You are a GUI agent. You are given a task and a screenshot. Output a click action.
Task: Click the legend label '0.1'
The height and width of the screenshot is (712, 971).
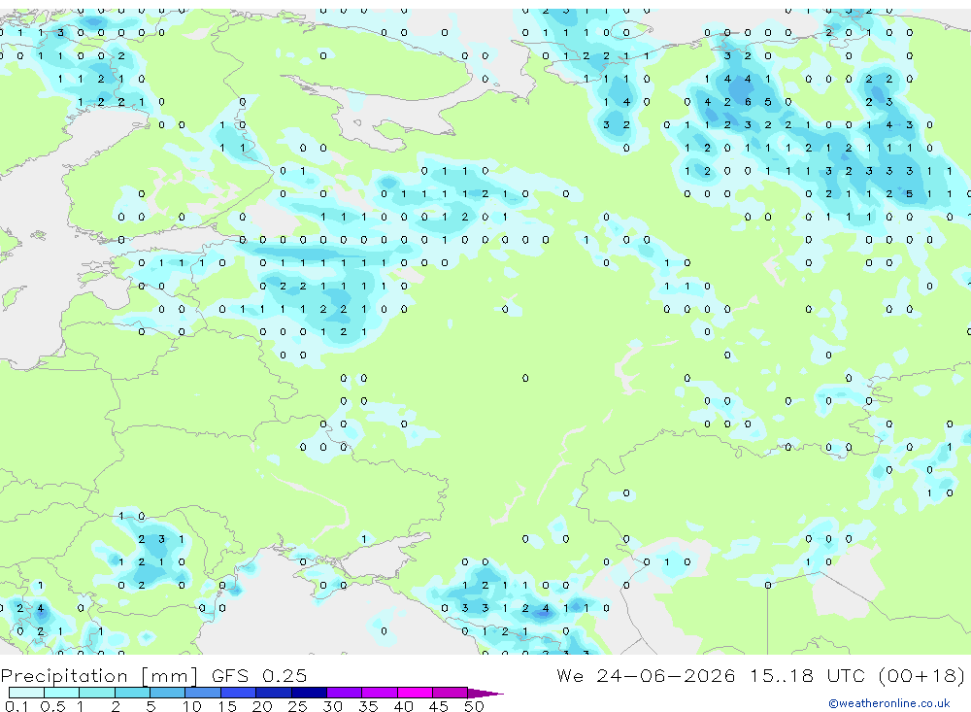tap(17, 706)
